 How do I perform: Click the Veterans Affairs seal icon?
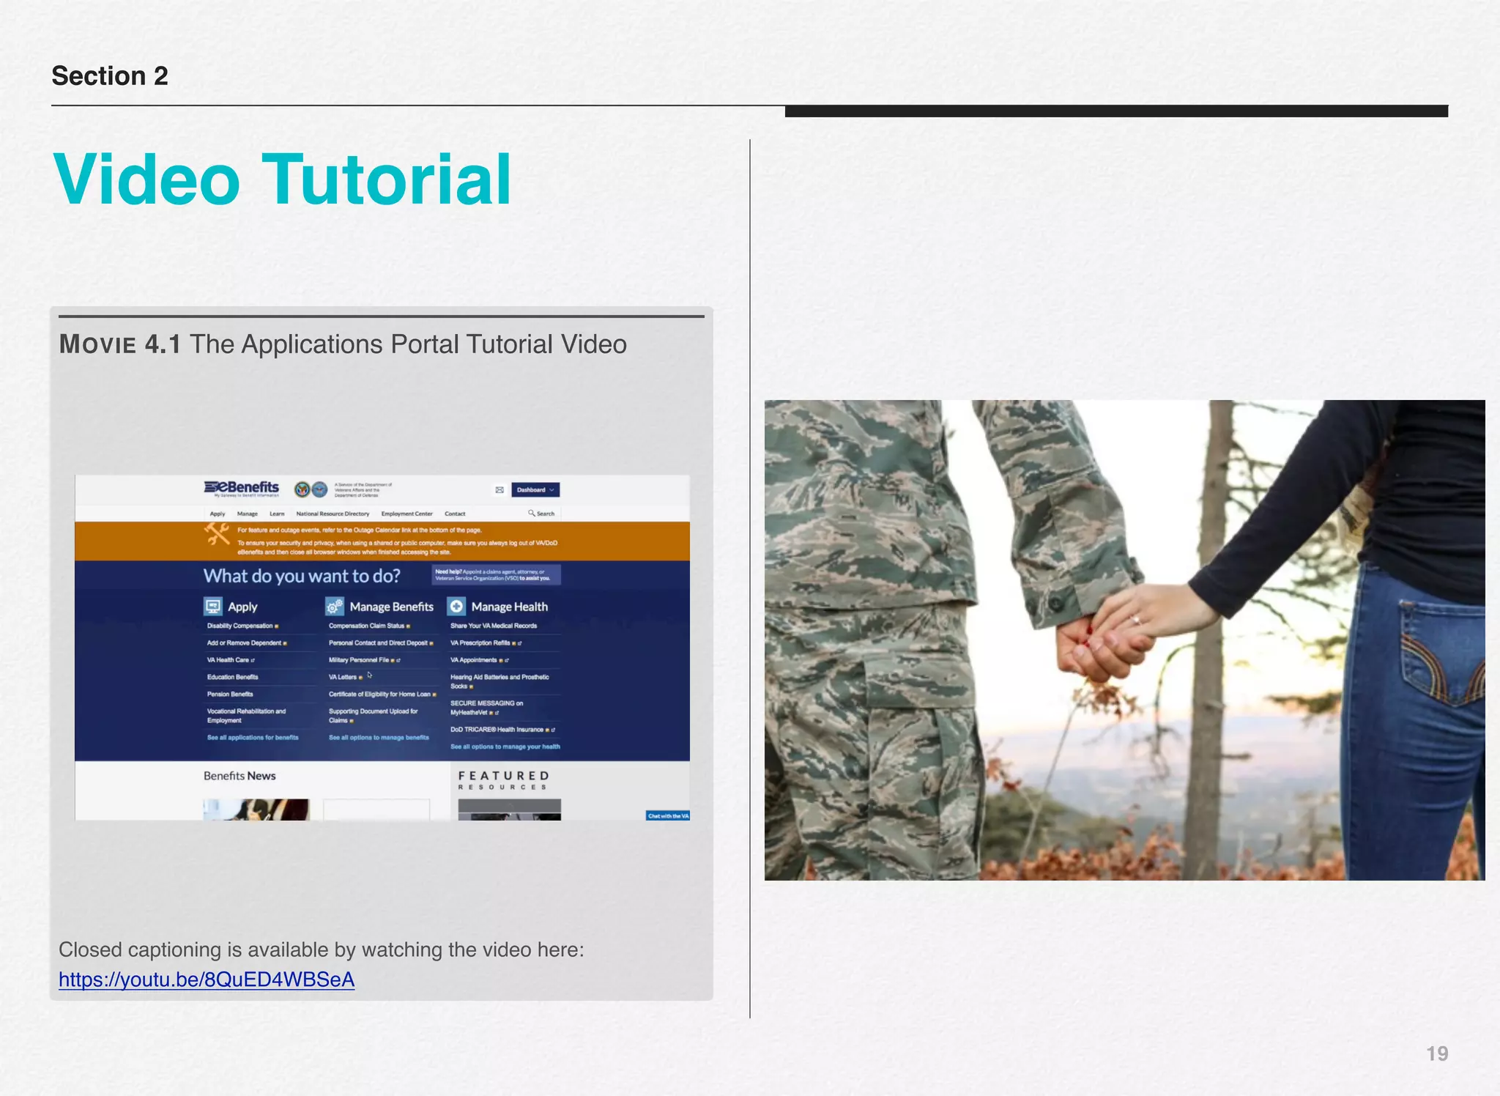click(x=302, y=489)
